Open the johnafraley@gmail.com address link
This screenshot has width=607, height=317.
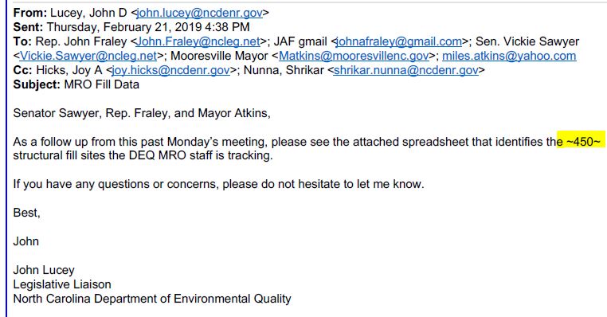point(399,41)
